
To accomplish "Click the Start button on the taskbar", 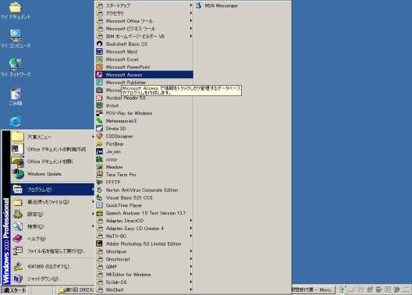I will (x=14, y=290).
